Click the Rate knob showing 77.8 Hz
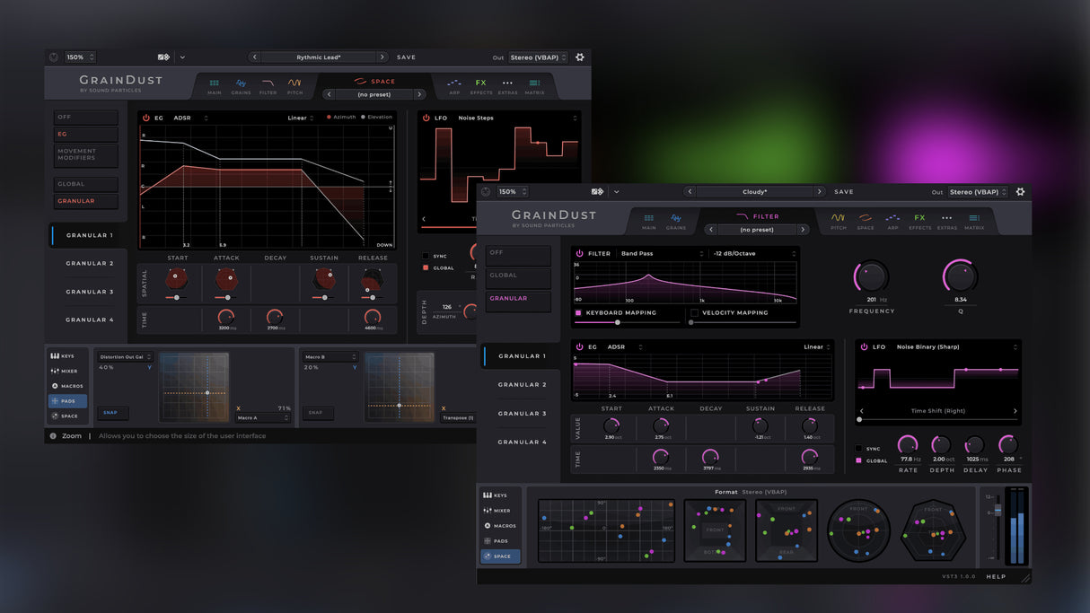This screenshot has height=613, width=1090. (x=908, y=444)
